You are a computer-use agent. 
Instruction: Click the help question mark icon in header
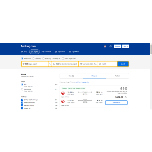(110, 46)
